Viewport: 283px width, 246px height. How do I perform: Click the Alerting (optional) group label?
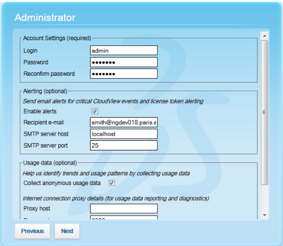[45, 91]
